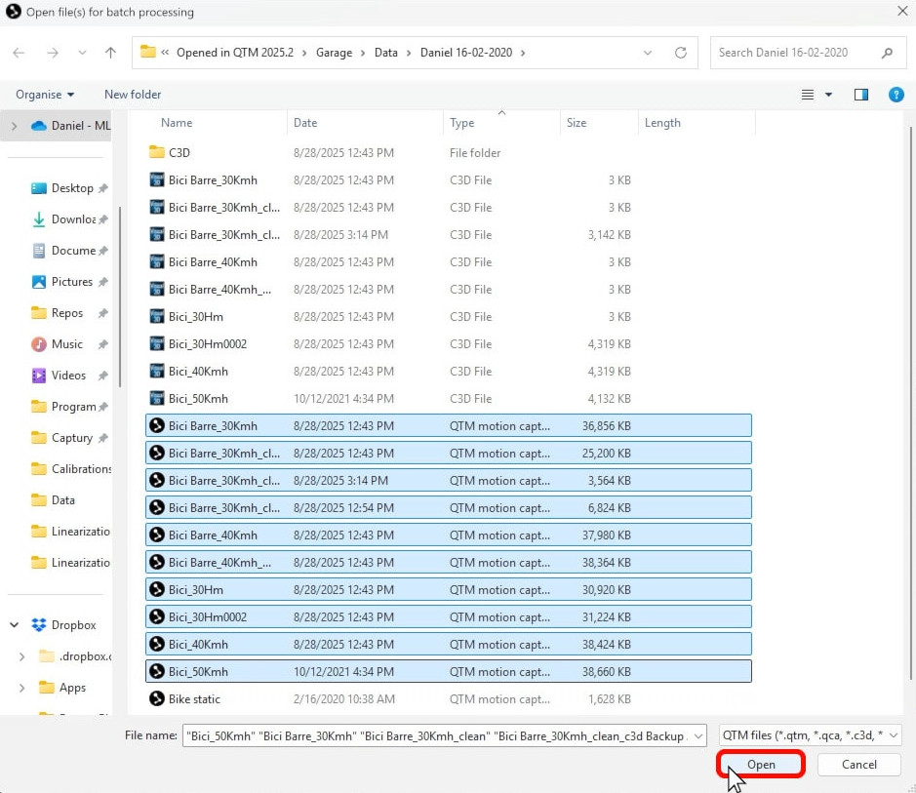Click the Back navigation arrow
This screenshot has width=916, height=793.
[20, 53]
